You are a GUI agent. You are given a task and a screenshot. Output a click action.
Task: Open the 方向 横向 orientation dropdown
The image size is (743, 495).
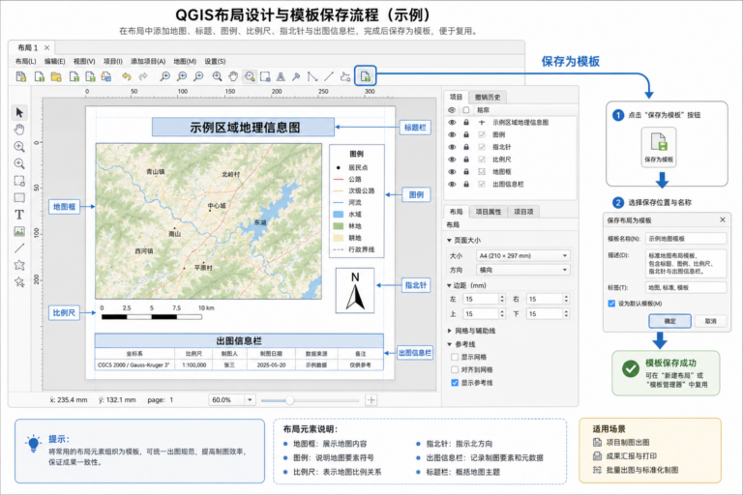(x=523, y=270)
